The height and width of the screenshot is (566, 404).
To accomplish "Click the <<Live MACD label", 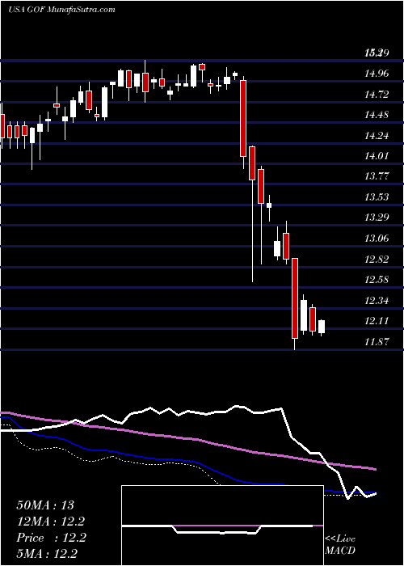I will coord(340,545).
